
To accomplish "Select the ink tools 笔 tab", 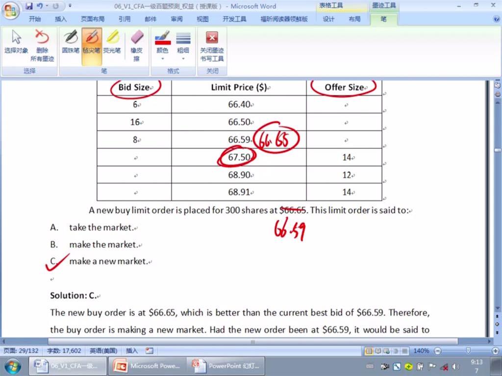I will tap(383, 19).
